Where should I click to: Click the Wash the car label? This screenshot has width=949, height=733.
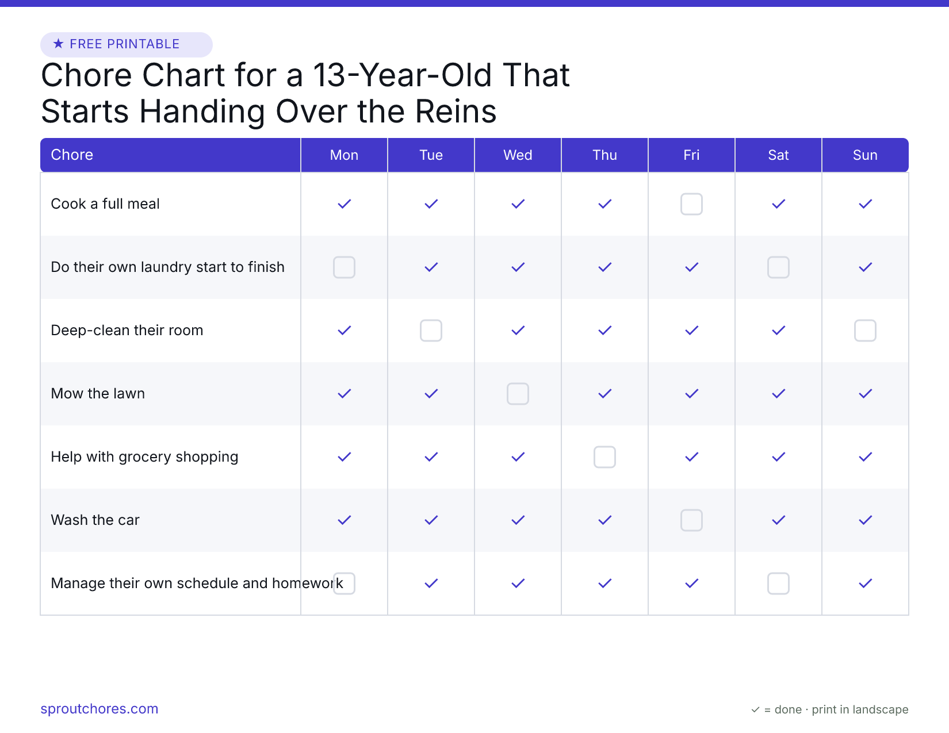(95, 520)
